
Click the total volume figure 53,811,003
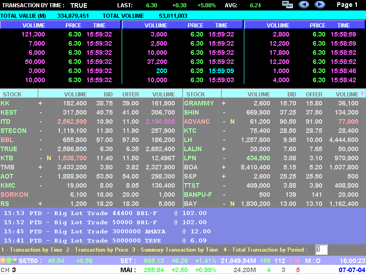coord(173,16)
